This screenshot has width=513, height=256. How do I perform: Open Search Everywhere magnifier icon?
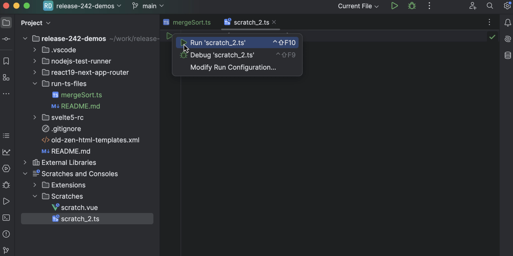tap(490, 6)
